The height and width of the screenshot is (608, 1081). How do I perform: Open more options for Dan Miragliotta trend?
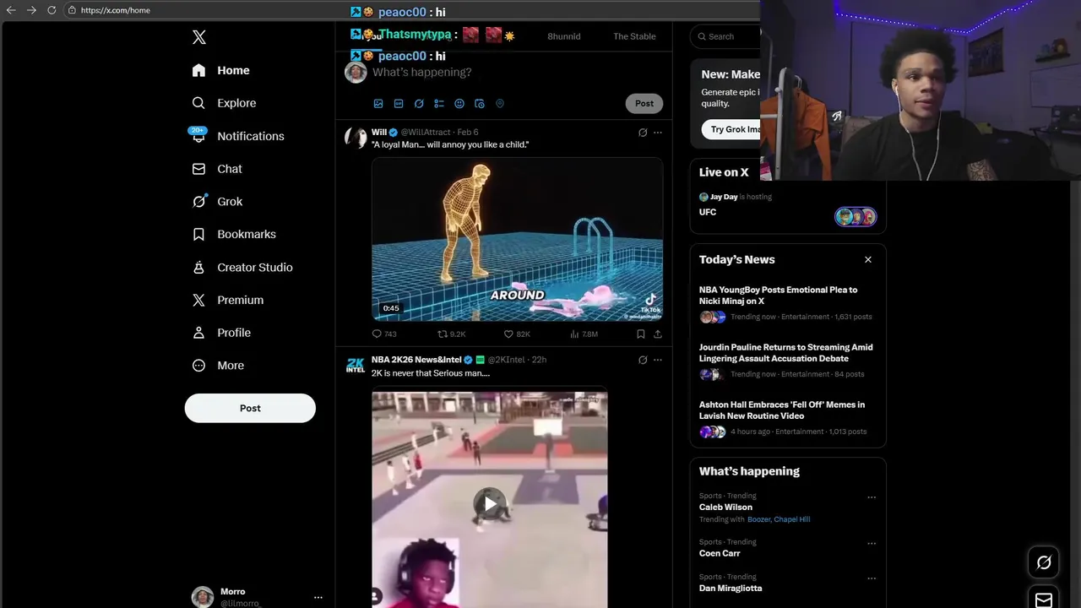[872, 578]
